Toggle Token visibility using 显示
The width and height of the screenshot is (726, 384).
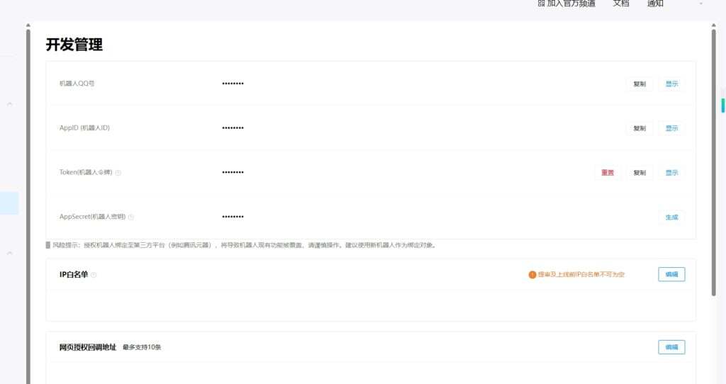tap(671, 173)
